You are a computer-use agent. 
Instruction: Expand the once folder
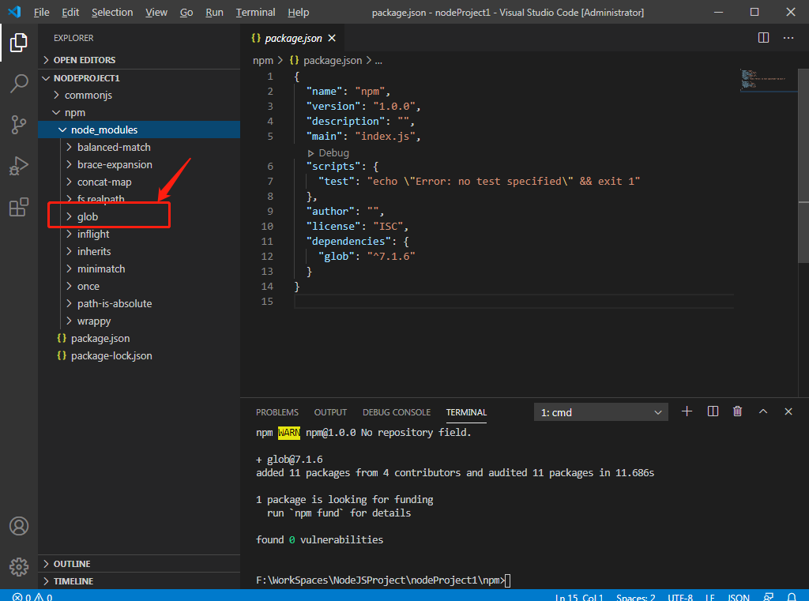tap(139, 287)
